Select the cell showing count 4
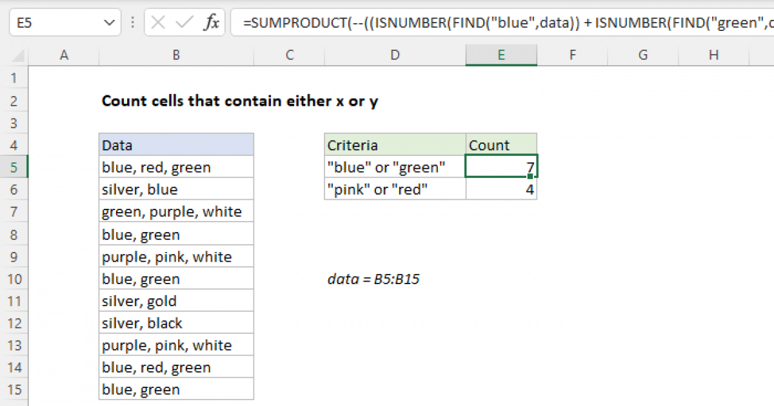 point(501,189)
